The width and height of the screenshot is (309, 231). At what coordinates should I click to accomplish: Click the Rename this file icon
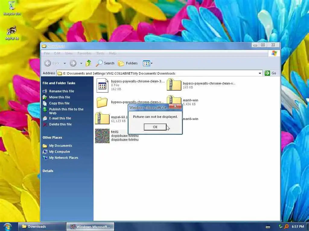[45, 91]
